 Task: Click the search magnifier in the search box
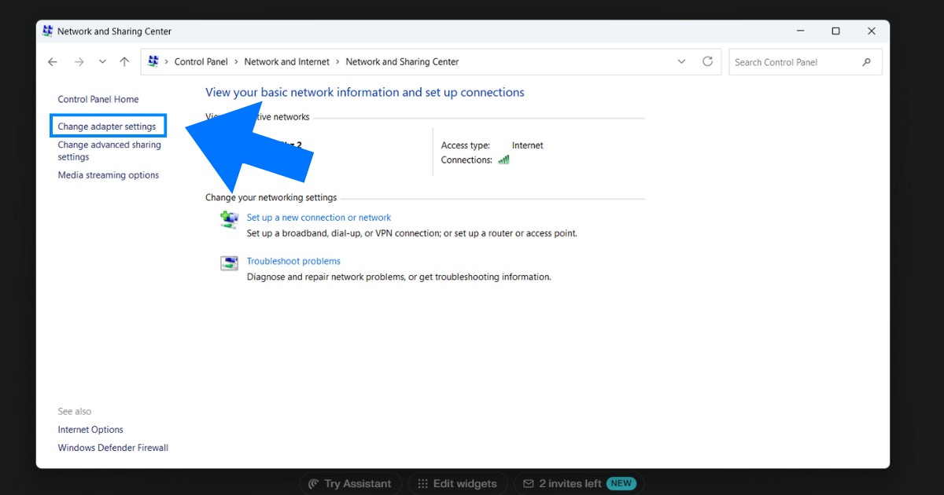pyautogui.click(x=867, y=61)
